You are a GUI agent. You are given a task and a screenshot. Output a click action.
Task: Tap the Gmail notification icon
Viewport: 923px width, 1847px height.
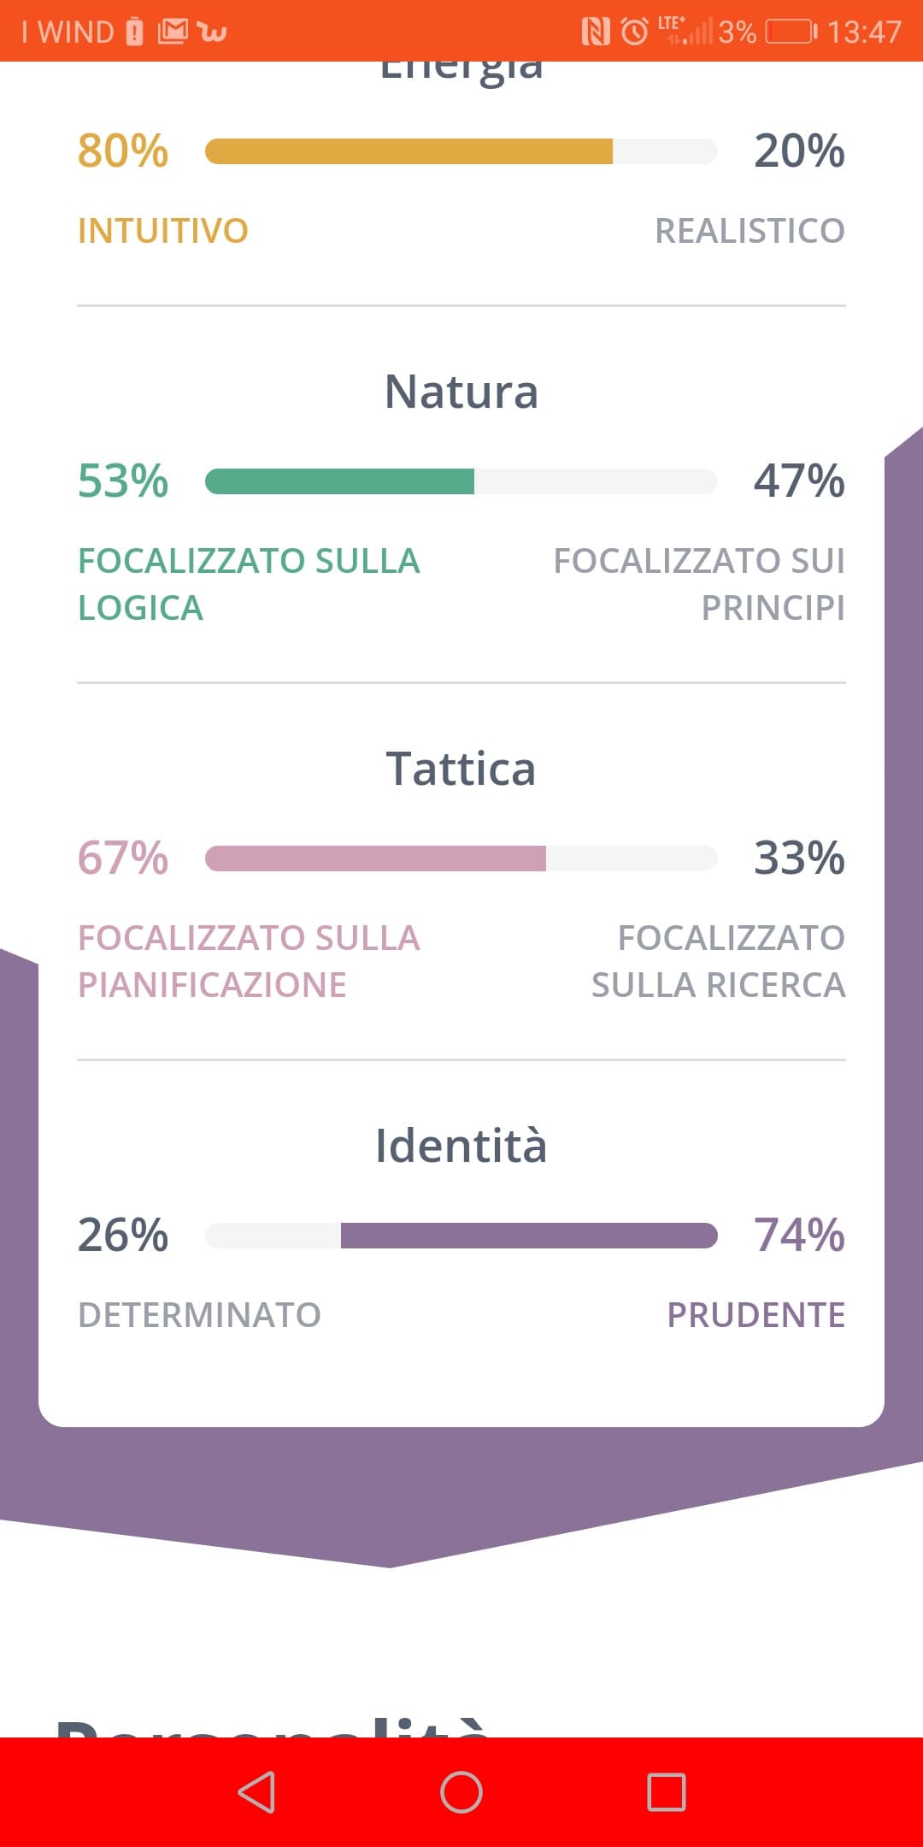pos(172,32)
